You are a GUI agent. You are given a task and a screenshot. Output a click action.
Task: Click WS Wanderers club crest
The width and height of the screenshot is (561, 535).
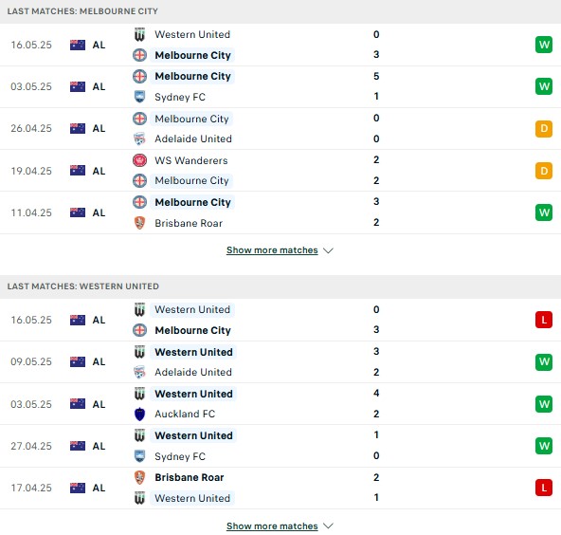click(139, 160)
